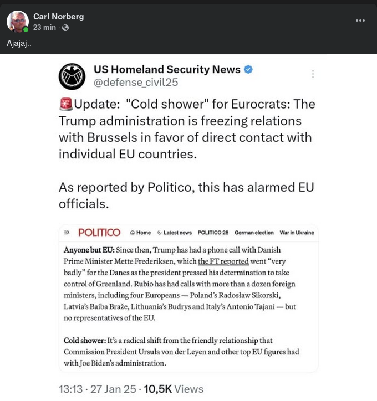Open the German election nav item
The width and height of the screenshot is (377, 401).
point(254,233)
